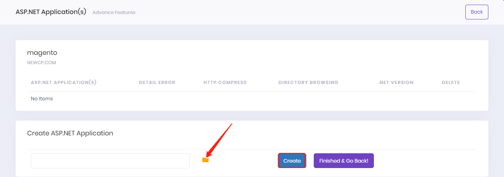Focus the application path input field
504x177 pixels.
click(110, 161)
